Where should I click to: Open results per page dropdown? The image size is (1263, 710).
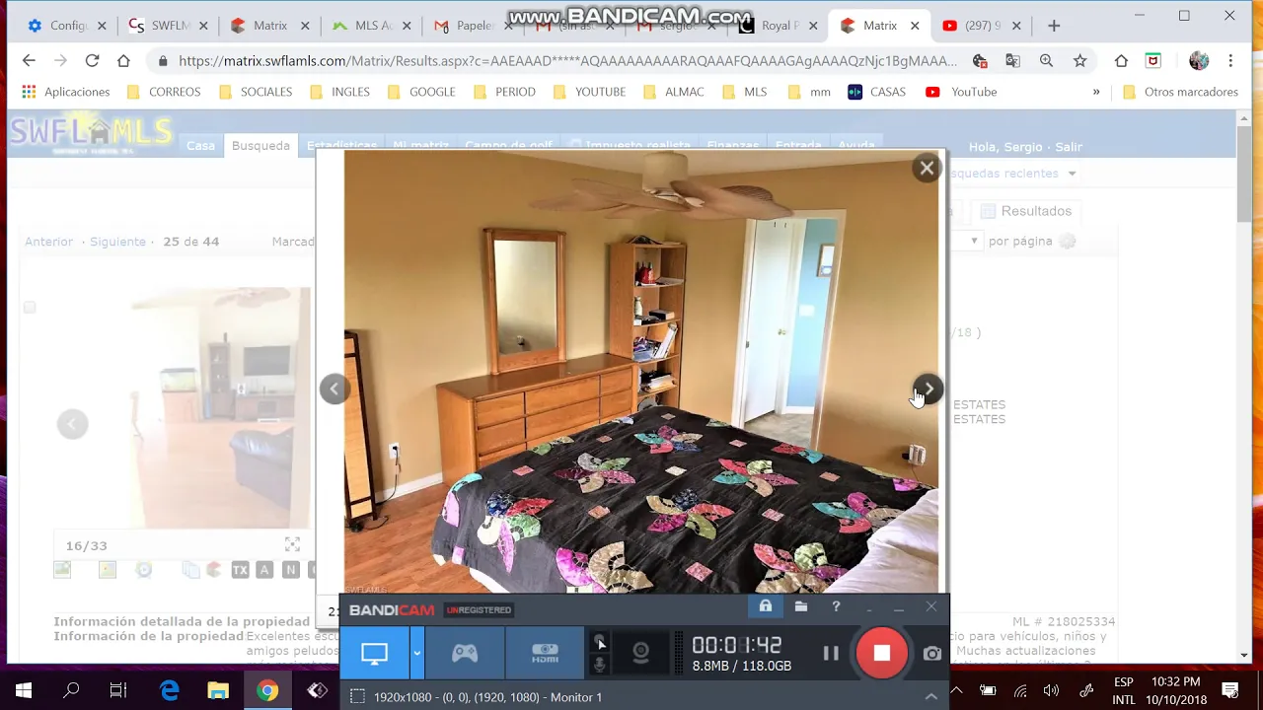pyautogui.click(x=974, y=242)
